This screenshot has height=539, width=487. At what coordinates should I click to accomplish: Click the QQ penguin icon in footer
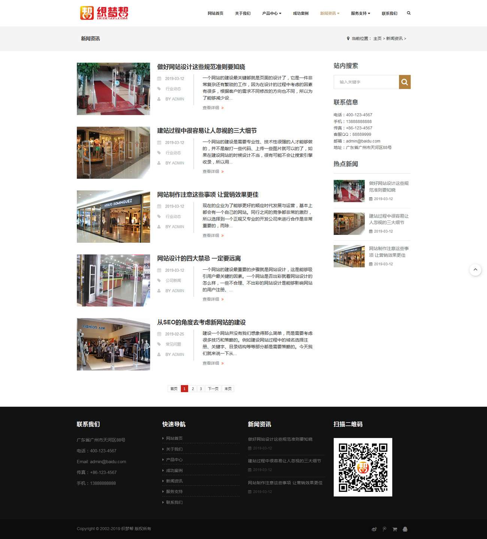tap(405, 529)
